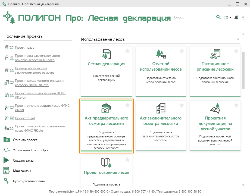Star the Таксационное описание лесосеки card
Viewport: 250px width, 195px height.
tap(236, 51)
